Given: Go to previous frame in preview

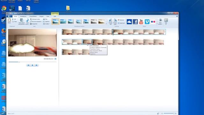Looking at the screenshot, I should (x=28, y=65).
